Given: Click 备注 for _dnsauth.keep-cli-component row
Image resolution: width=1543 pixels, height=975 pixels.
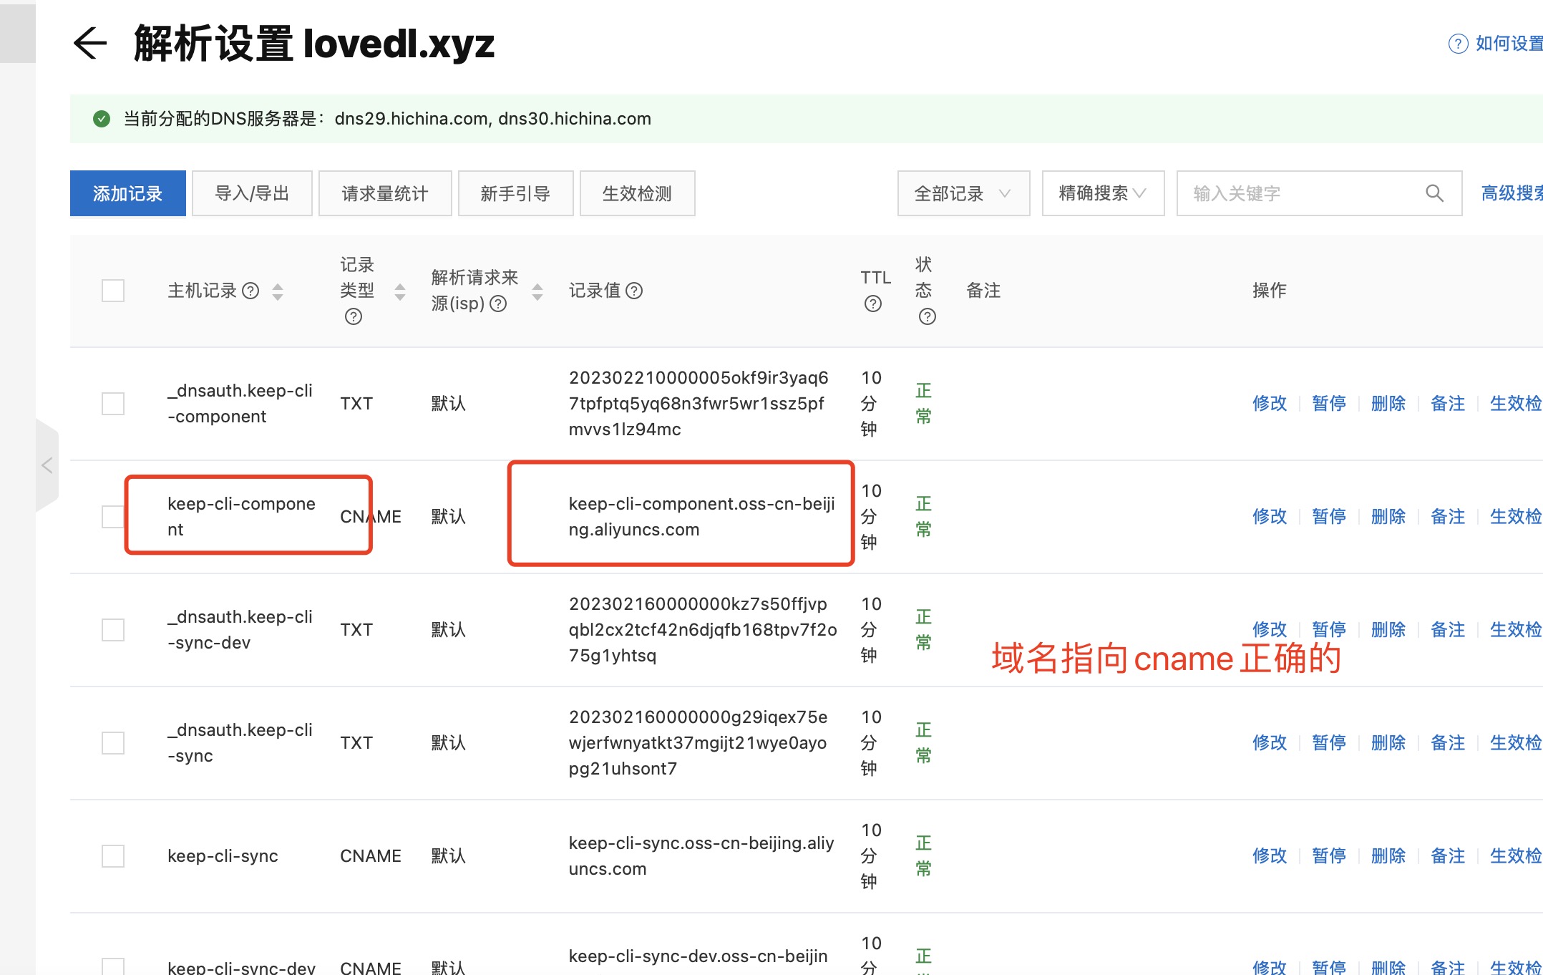Looking at the screenshot, I should tap(1448, 404).
